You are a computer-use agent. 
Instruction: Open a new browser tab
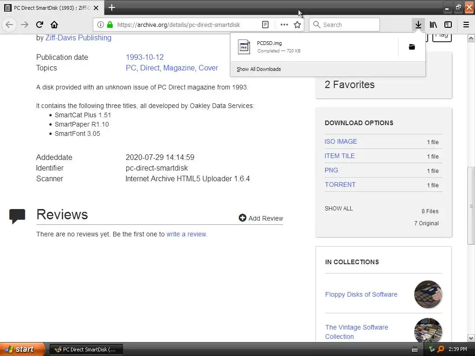click(112, 7)
